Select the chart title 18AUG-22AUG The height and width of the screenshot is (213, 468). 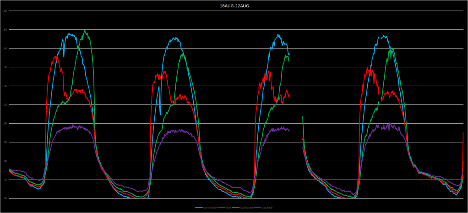234,5
